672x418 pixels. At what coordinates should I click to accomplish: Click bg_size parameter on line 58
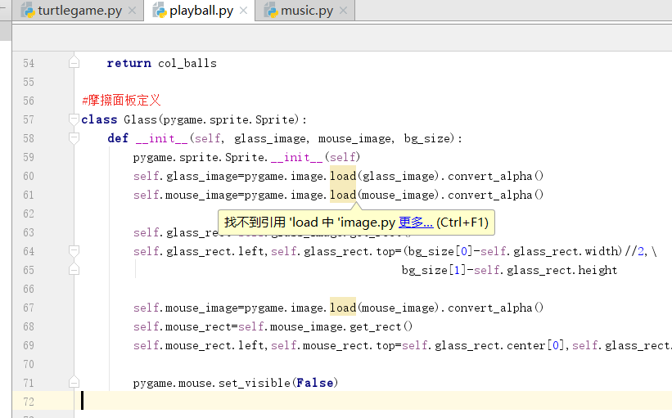428,139
